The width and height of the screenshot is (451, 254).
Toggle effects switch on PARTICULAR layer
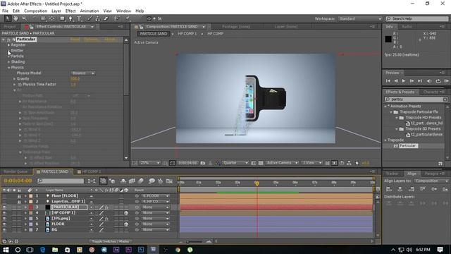106,207
